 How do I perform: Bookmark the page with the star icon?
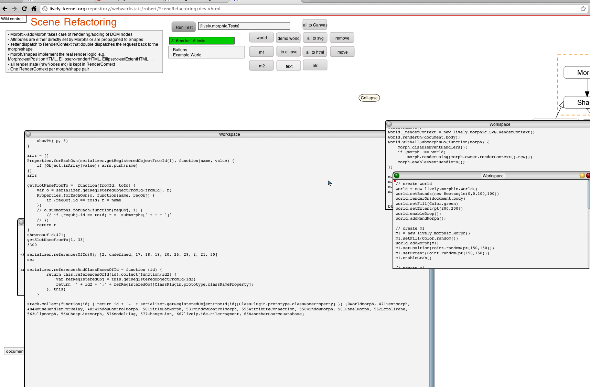click(x=583, y=9)
